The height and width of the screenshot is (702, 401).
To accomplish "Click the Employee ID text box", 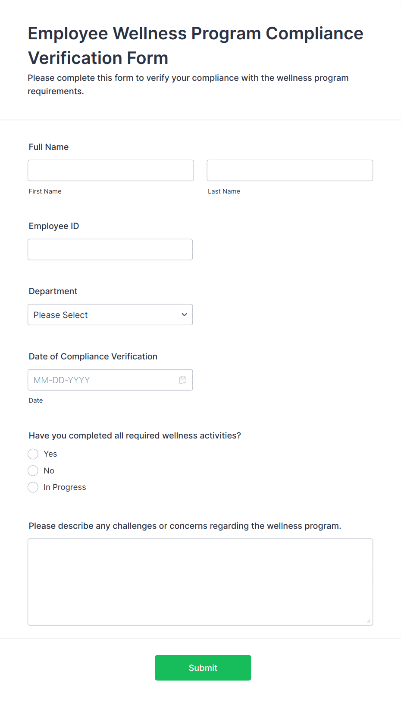I will [x=110, y=249].
